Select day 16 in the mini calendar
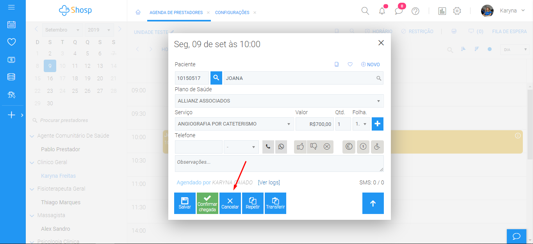The width and height of the screenshot is (533, 244). pyautogui.click(x=50, y=78)
